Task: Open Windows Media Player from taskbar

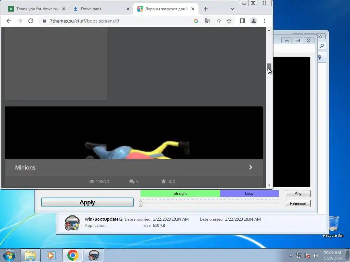Action: (x=51, y=255)
